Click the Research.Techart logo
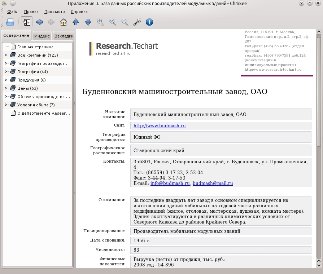This screenshot has width=323, height=274. pyautogui.click(x=123, y=49)
